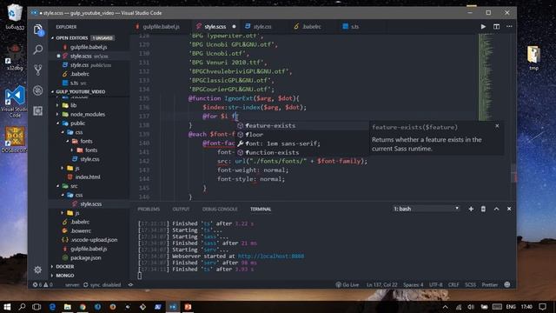Viewport: 556px width, 313px height.
Task: Open the Explorer view in activity bar
Action: (x=38, y=30)
